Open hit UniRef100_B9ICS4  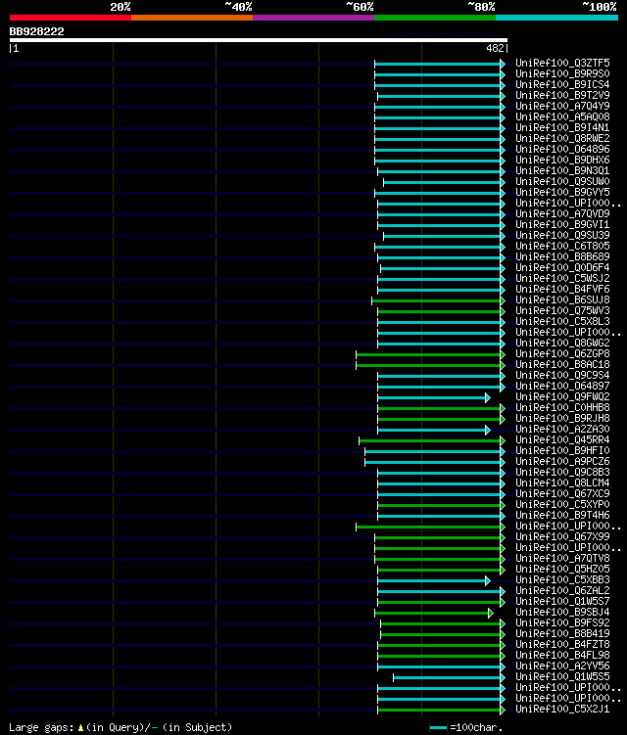click(562, 84)
